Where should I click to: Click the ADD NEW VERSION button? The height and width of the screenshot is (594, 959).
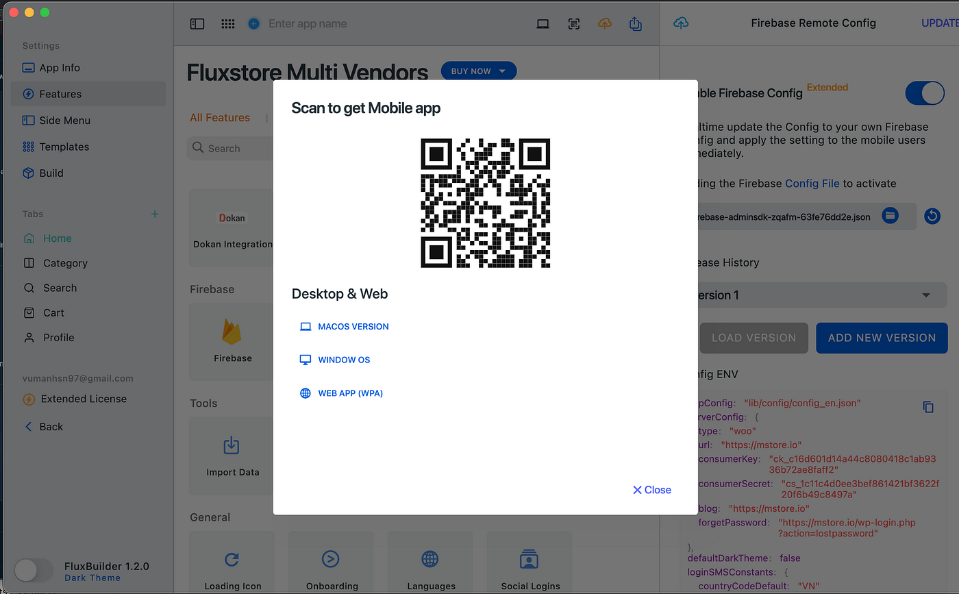pyautogui.click(x=882, y=338)
